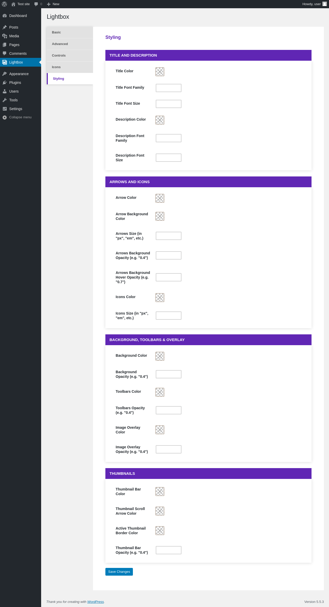Open the Dashboard icon in sidebar
The image size is (329, 607).
click(x=5, y=16)
